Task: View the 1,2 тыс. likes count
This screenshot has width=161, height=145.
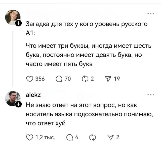Action: tap(46, 137)
